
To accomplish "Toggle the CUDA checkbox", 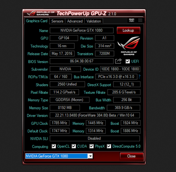I will coord(74,146).
